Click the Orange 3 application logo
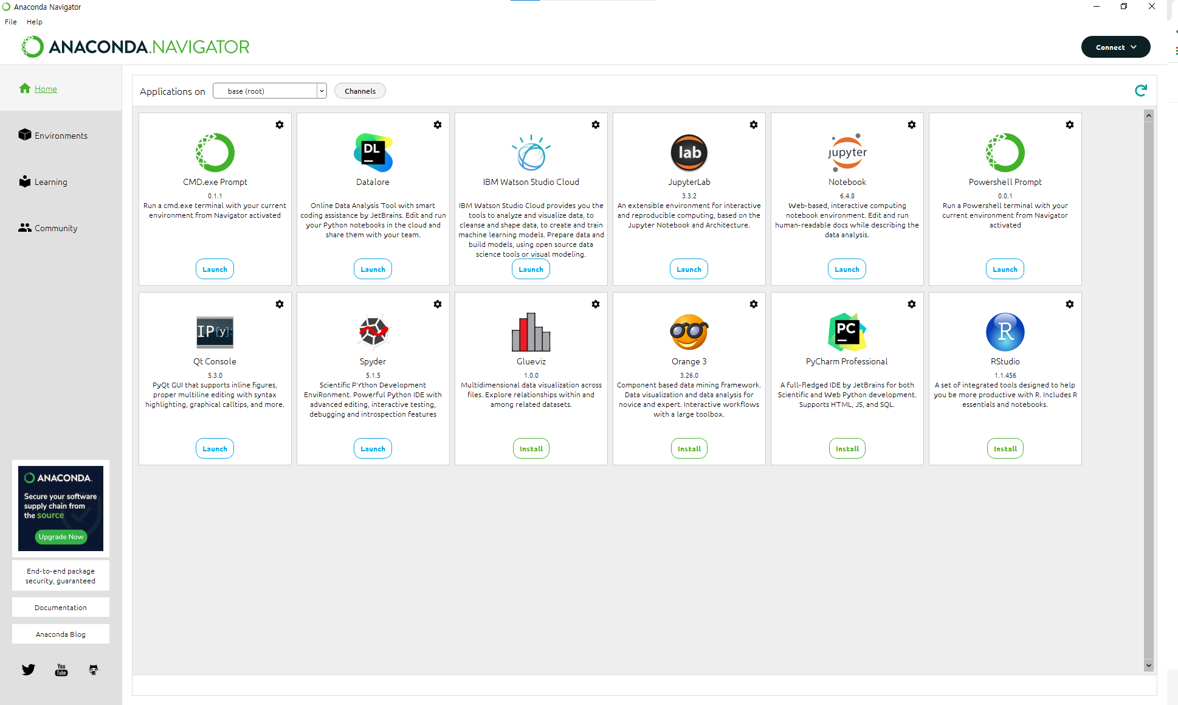 [689, 332]
